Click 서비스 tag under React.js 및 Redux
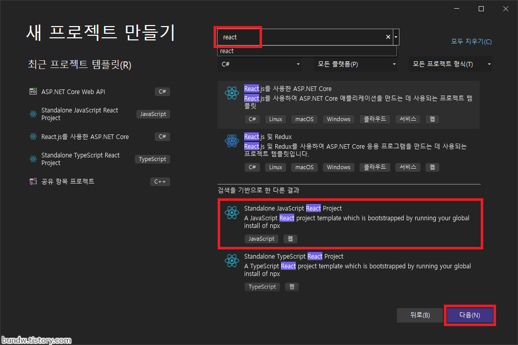 tap(408, 167)
